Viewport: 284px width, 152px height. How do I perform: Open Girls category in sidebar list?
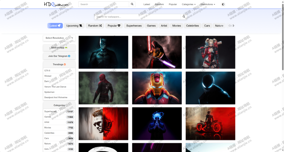pyautogui.click(x=59, y=149)
